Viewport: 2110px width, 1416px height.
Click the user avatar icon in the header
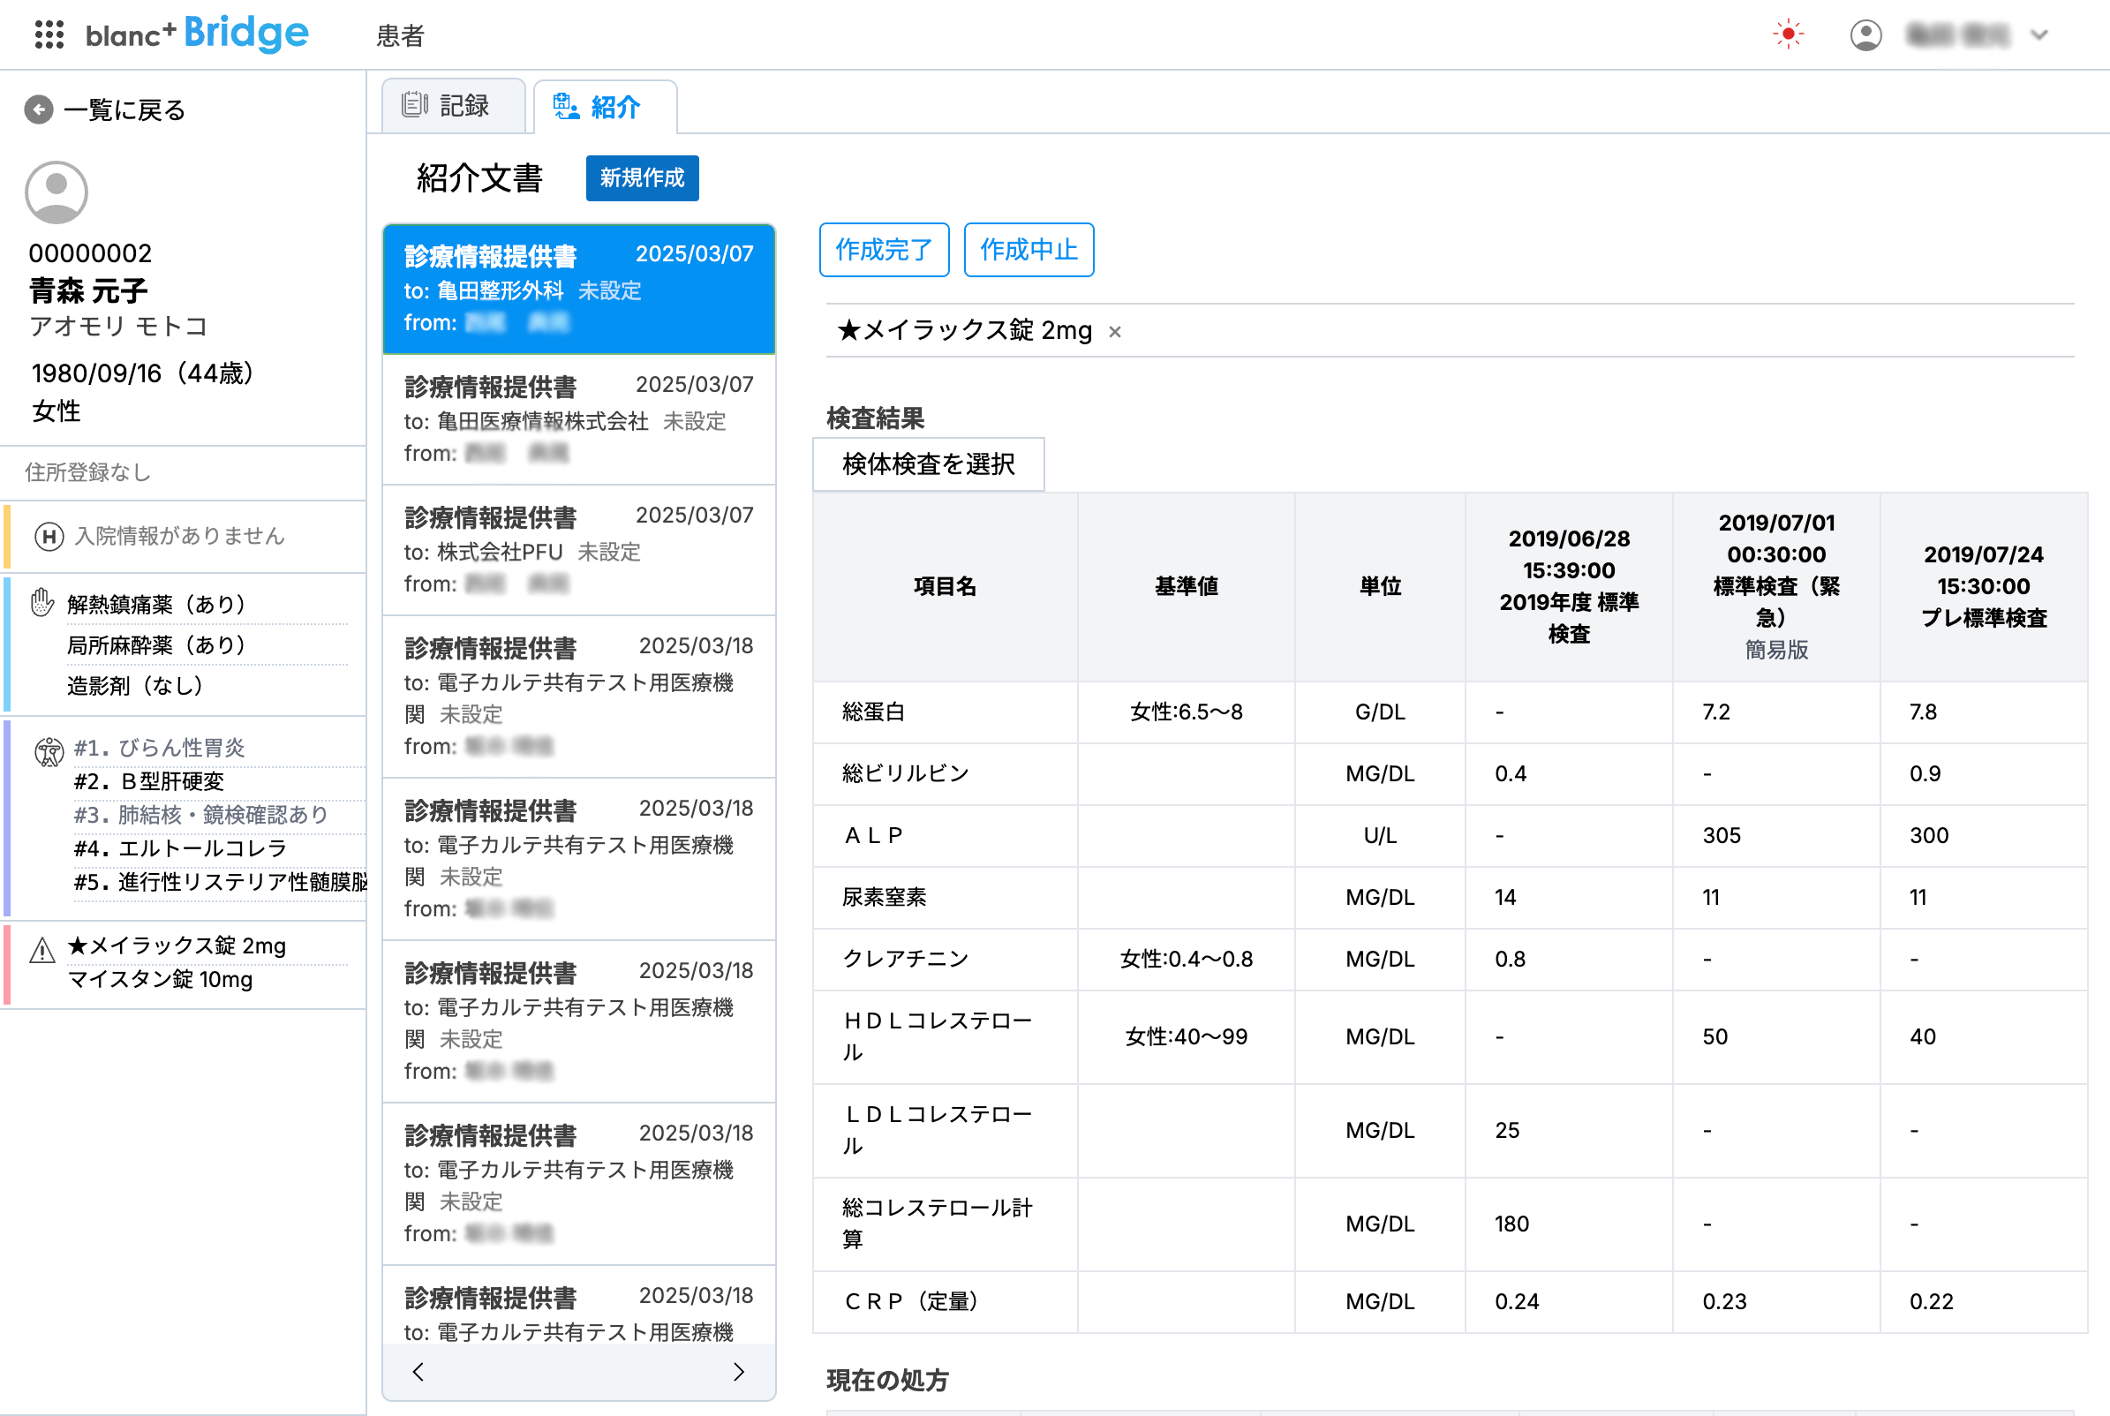pyautogui.click(x=1865, y=34)
